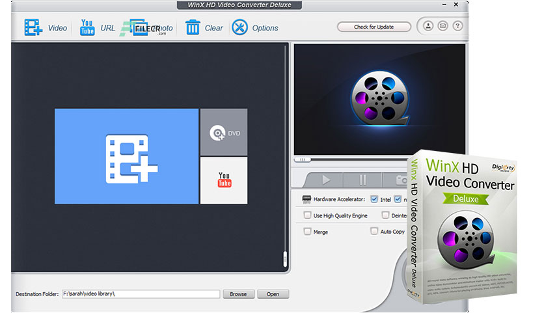Image resolution: width=544 pixels, height=315 pixels.
Task: Click the Browse button
Action: pos(238,294)
